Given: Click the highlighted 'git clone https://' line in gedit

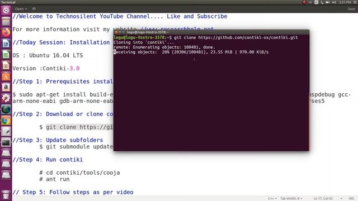Looking at the screenshot, I should 79,127.
